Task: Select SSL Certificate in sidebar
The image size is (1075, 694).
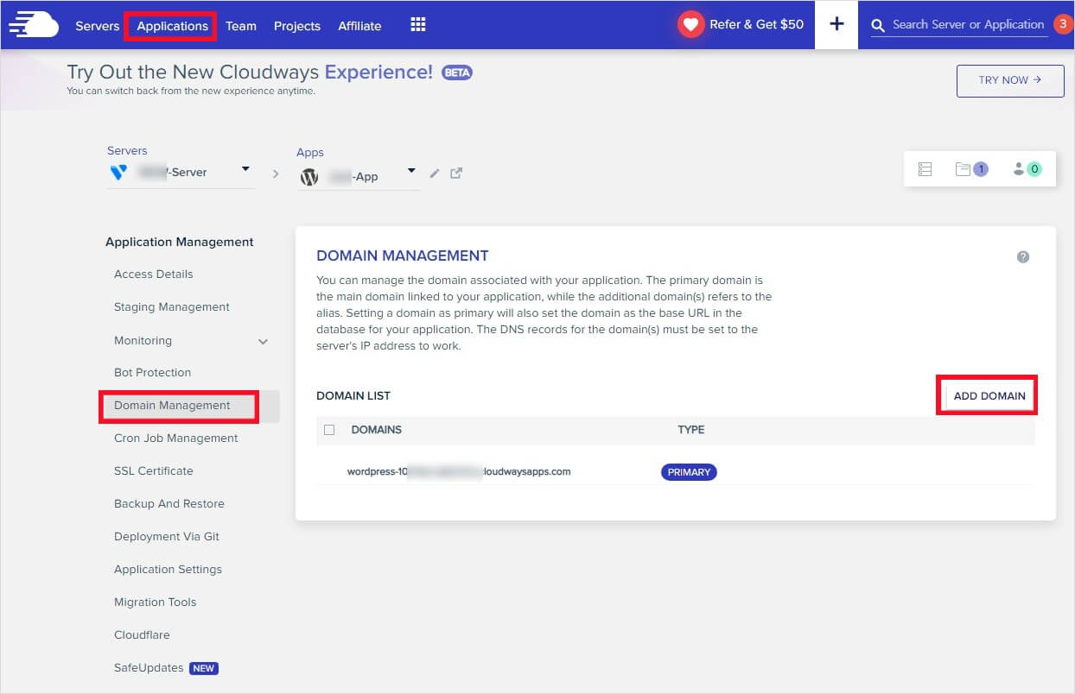Action: [154, 471]
